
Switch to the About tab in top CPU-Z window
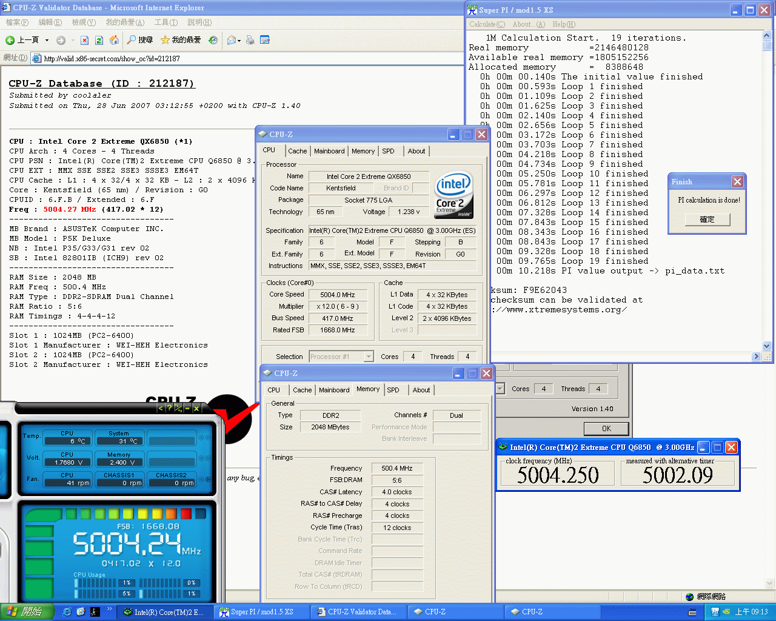416,151
